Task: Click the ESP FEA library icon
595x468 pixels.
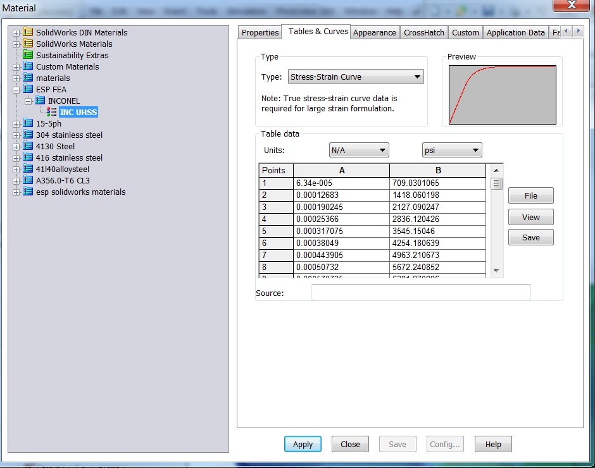Action: tap(28, 89)
